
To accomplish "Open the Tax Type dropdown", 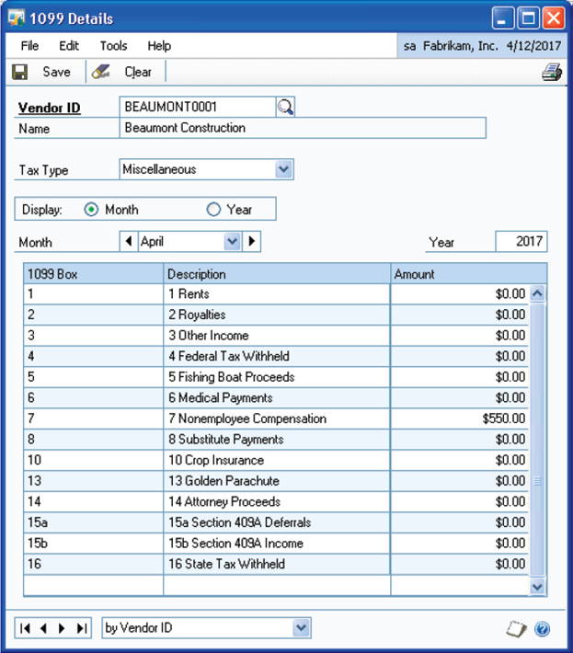I will point(283,169).
